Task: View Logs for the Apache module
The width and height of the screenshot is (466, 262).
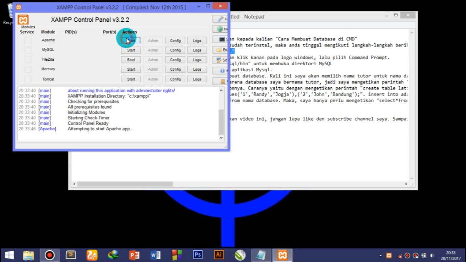Action: click(197, 41)
